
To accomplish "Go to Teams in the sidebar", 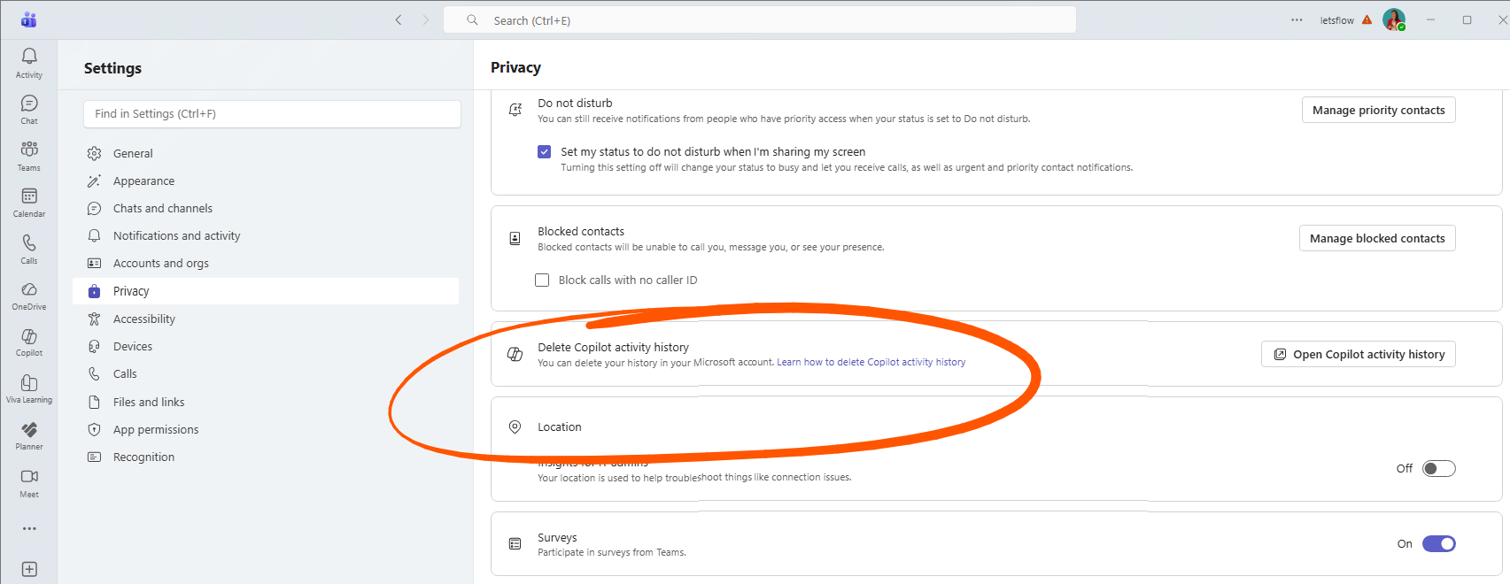I will pyautogui.click(x=29, y=155).
